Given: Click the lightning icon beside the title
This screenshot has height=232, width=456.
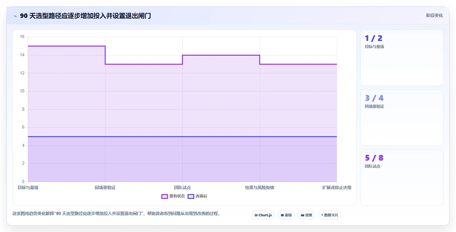Looking at the screenshot, I should point(15,16).
